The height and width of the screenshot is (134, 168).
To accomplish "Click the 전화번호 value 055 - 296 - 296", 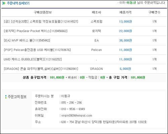I will [72, 102].
